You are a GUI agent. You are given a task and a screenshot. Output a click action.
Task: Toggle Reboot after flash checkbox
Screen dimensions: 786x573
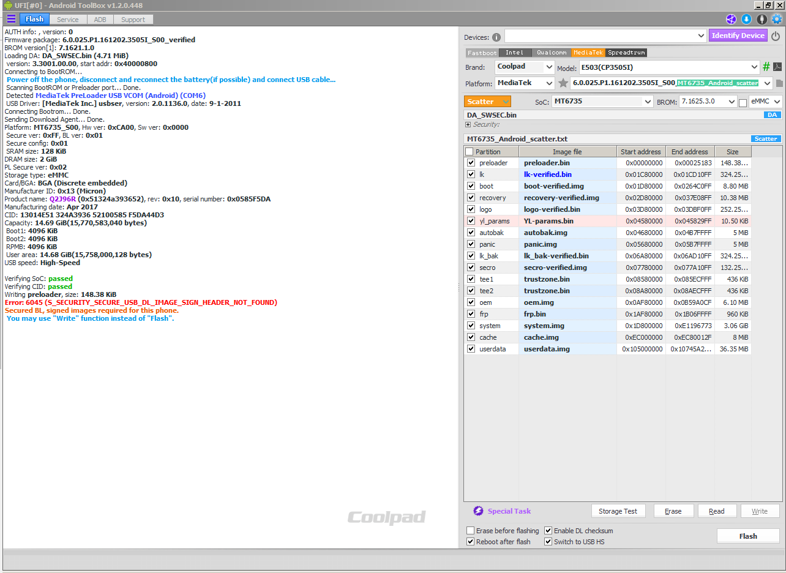470,542
